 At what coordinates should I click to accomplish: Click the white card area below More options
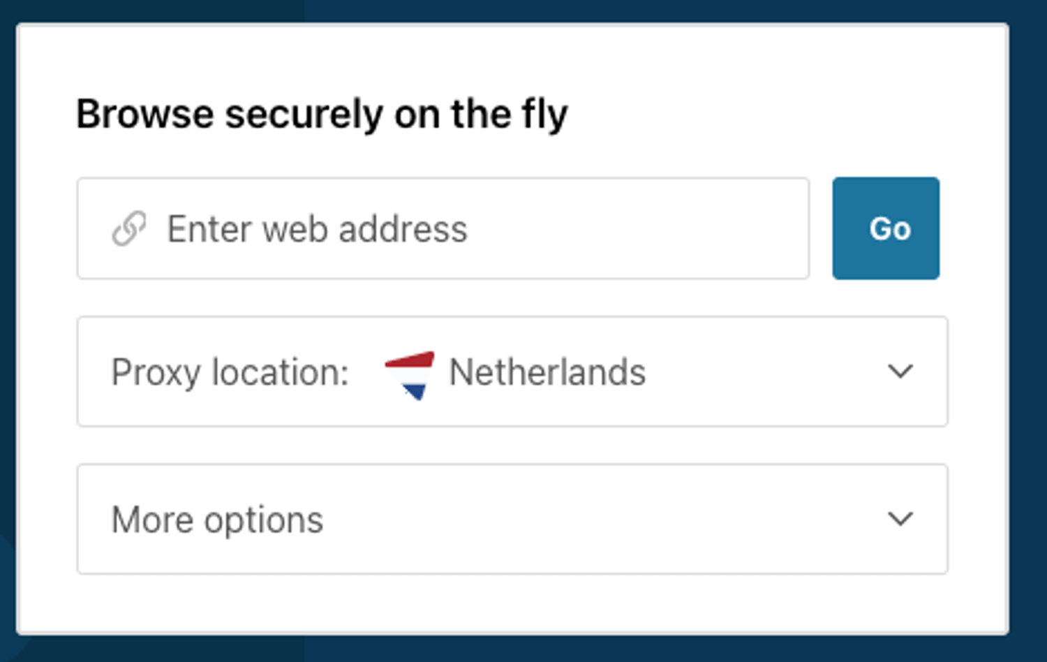(512, 604)
